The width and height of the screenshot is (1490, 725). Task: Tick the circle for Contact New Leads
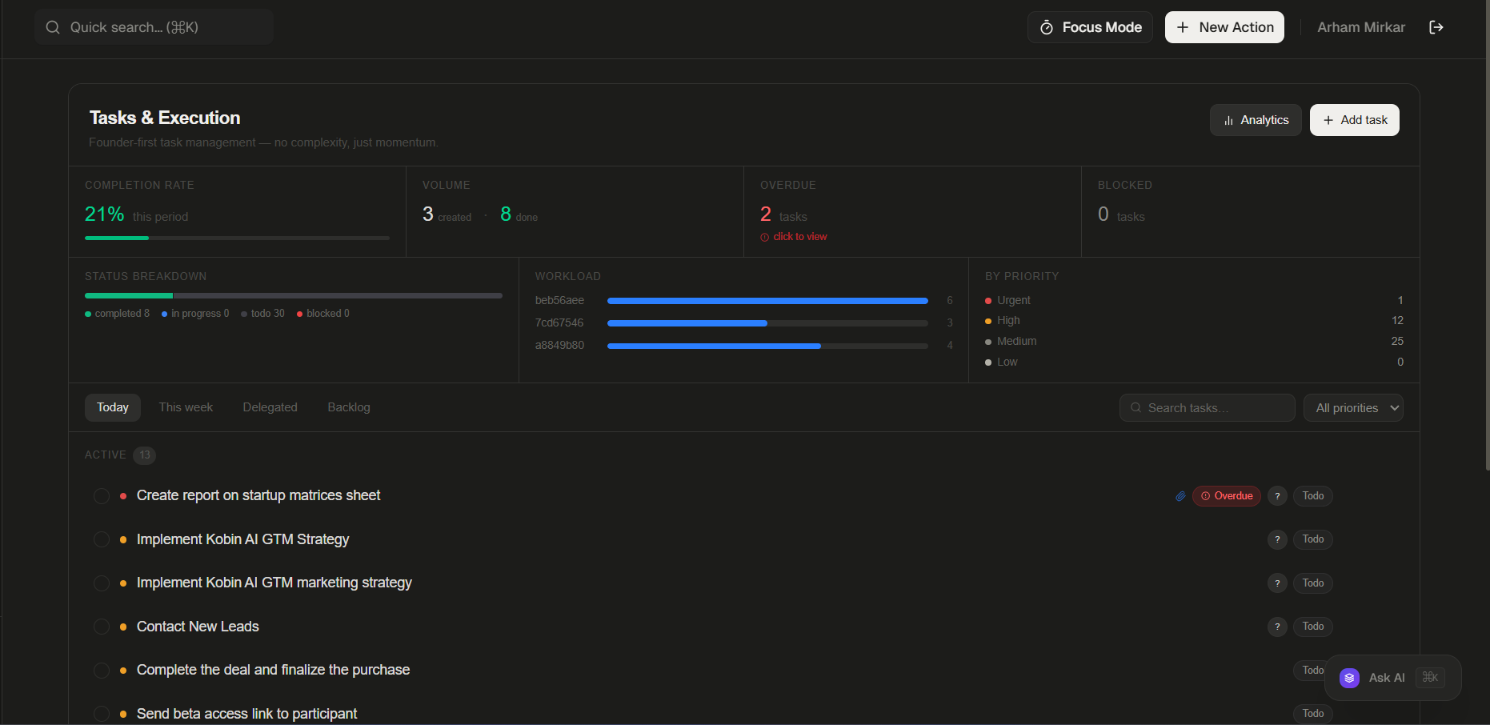click(102, 627)
